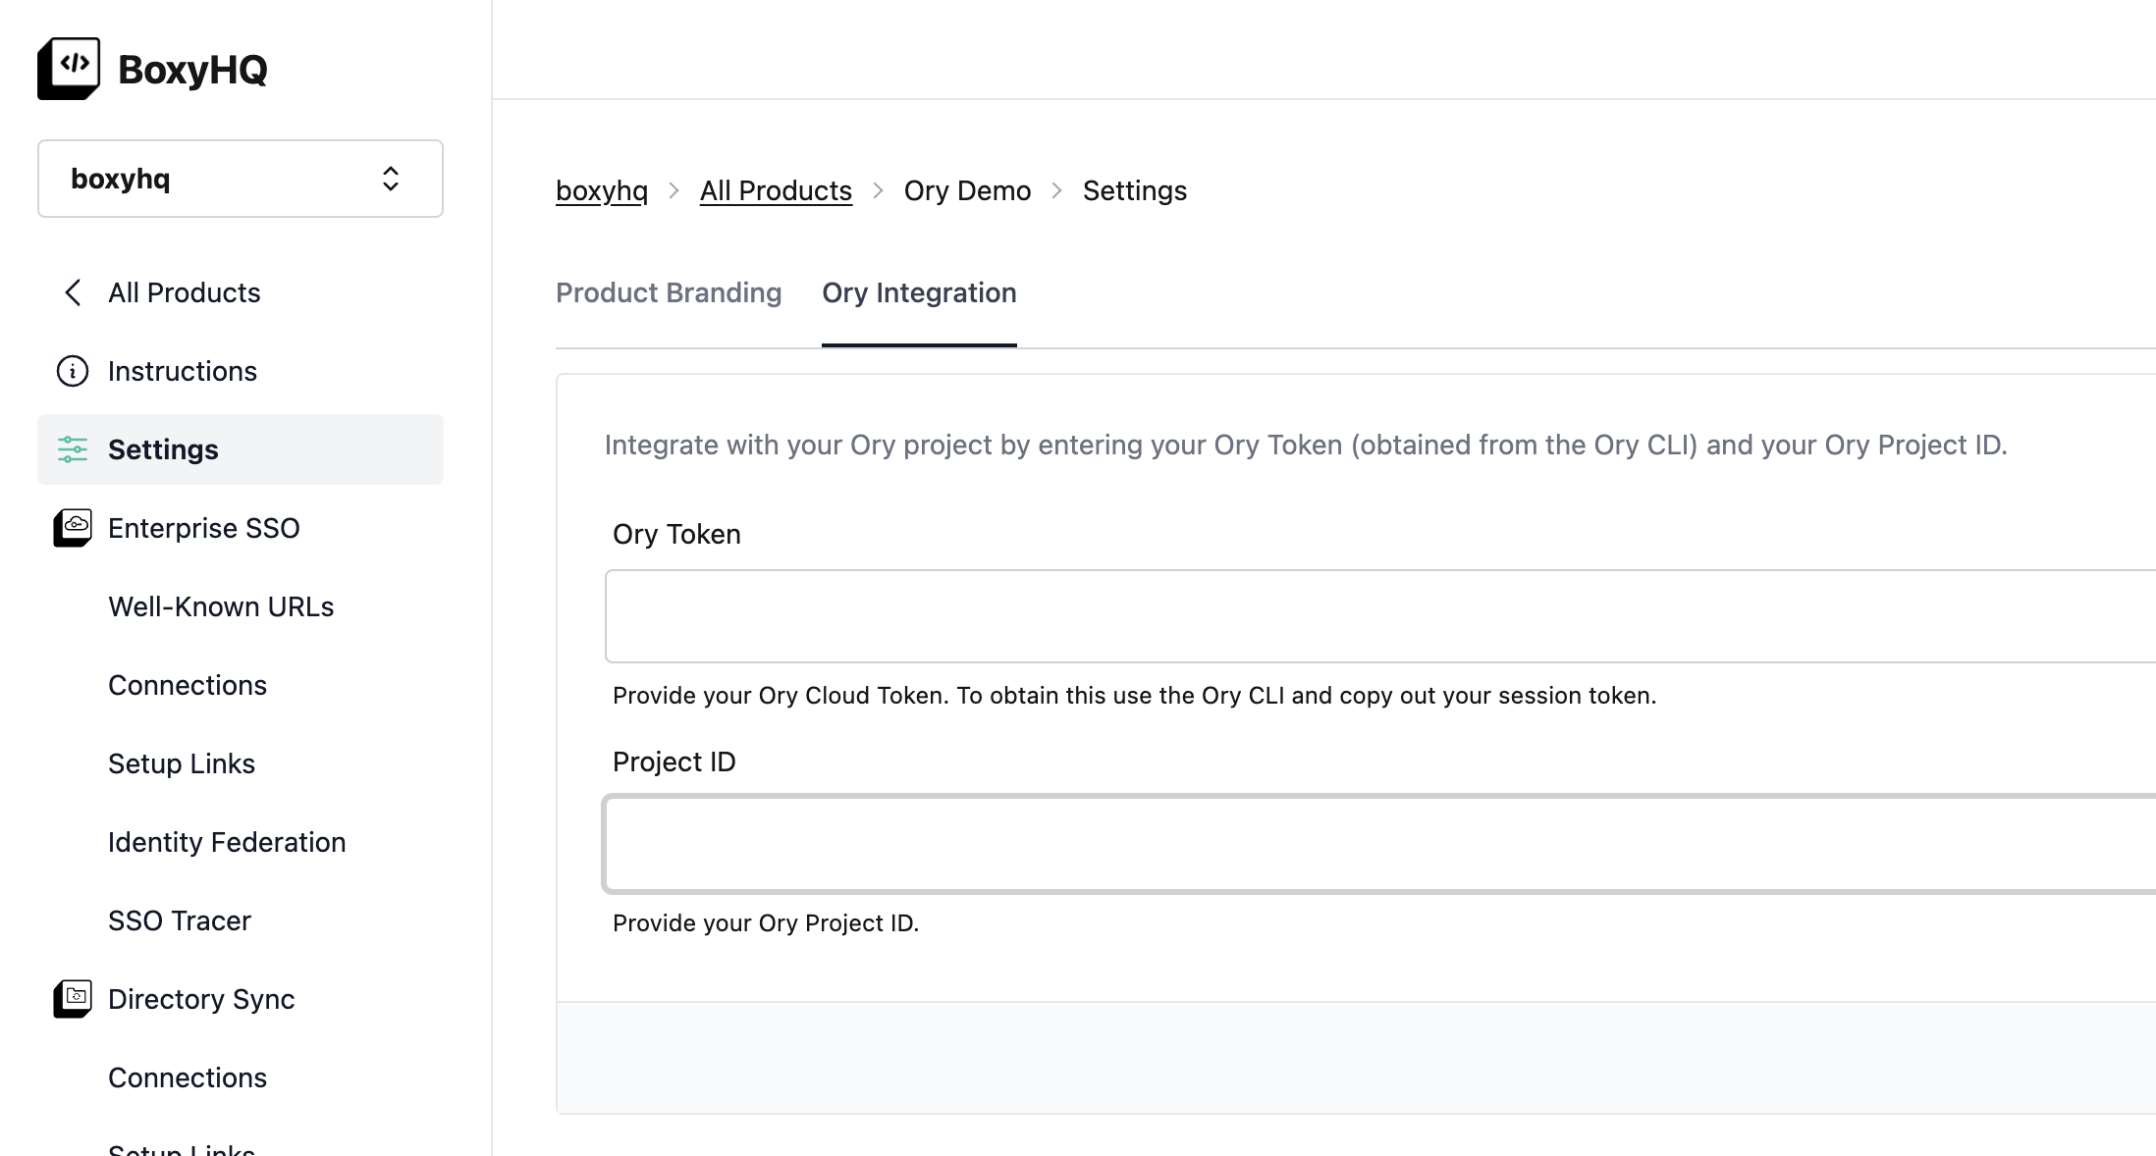The image size is (2156, 1156).
Task: Navigate to All Products via breadcrumb
Action: (776, 190)
